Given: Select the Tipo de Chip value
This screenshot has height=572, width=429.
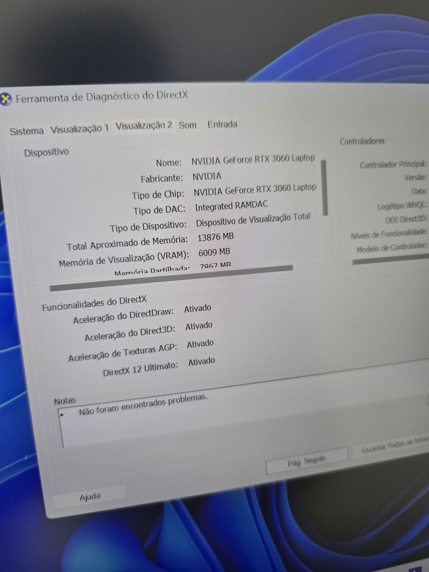Looking at the screenshot, I should (255, 190).
